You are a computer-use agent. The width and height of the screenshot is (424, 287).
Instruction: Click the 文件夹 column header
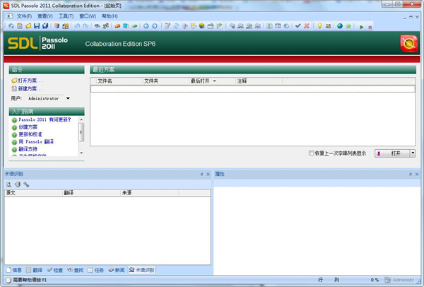[x=166, y=81]
